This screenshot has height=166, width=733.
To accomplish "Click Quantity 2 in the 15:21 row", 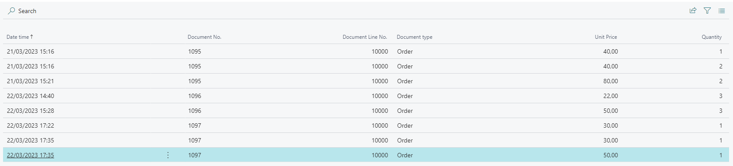I will 721,81.
